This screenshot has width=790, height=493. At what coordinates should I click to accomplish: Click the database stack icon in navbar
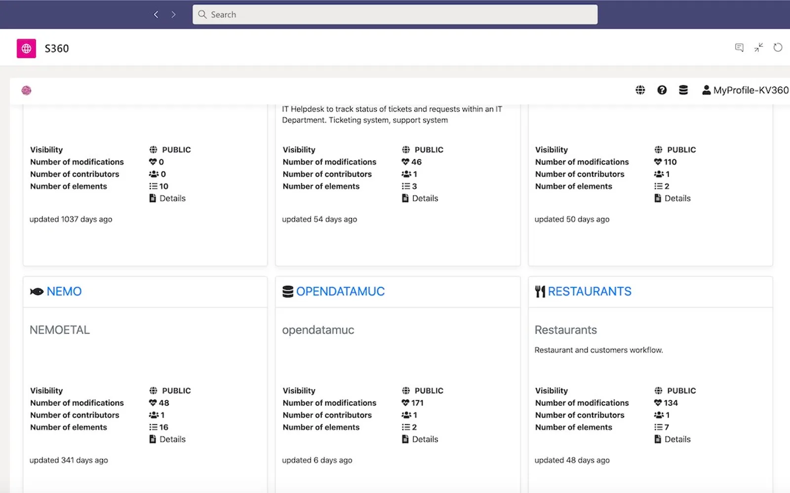pos(683,90)
